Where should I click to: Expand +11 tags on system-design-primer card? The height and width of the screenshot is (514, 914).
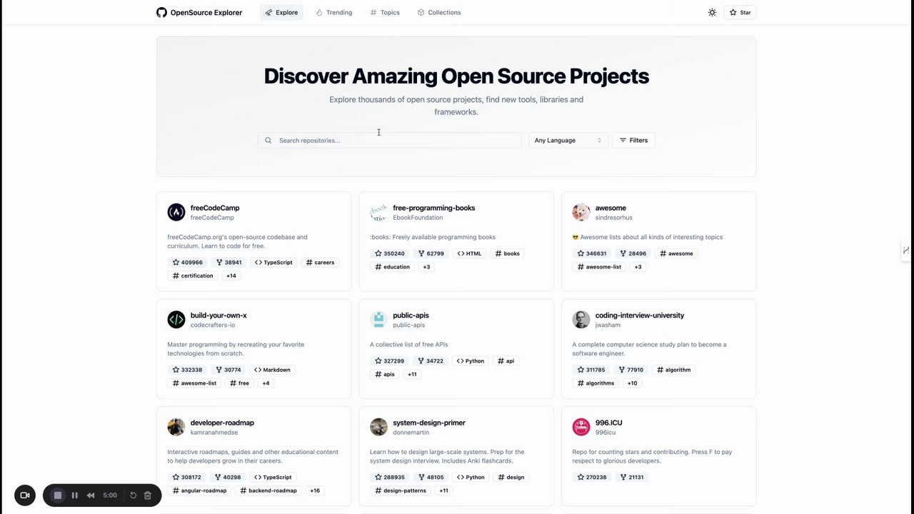(x=444, y=490)
